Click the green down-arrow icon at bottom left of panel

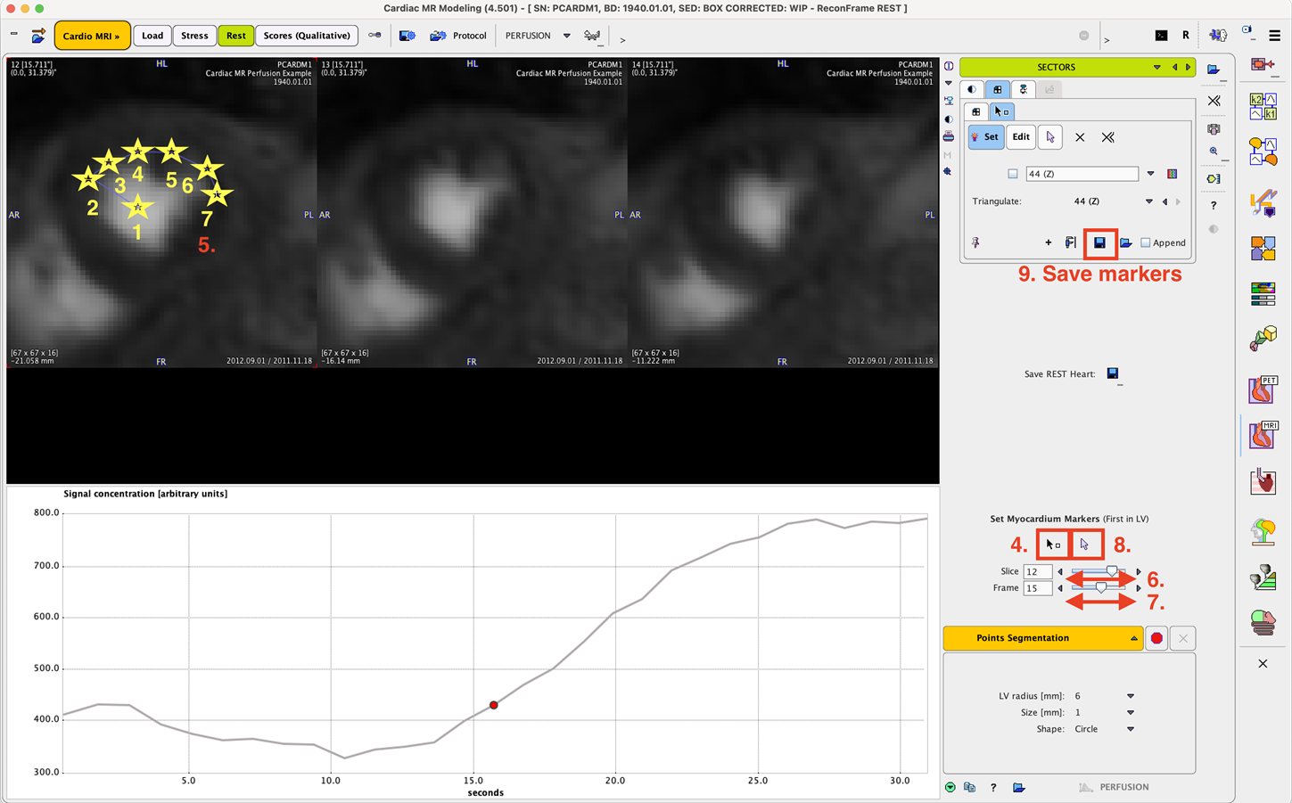tap(950, 787)
